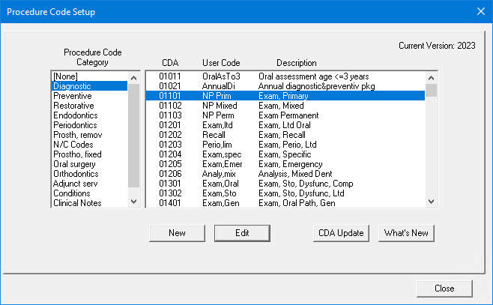Select procedure code 01011 OralAsTo3

click(x=285, y=76)
